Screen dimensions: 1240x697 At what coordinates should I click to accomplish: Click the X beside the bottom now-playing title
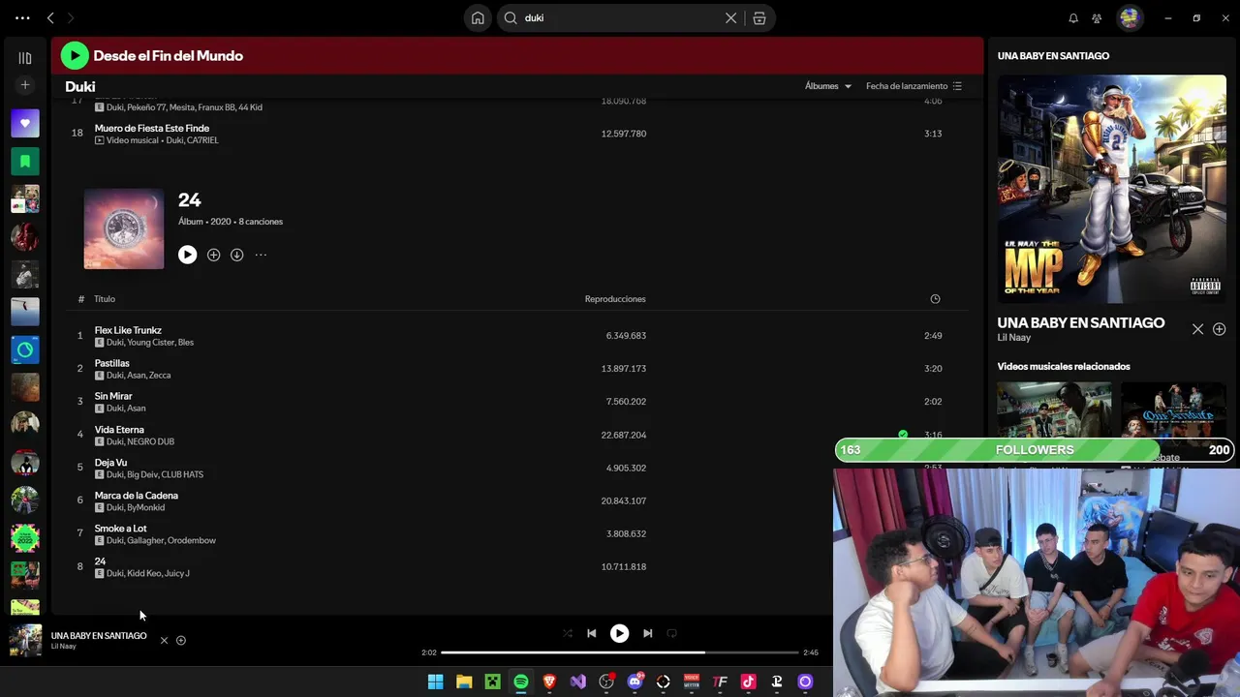(x=164, y=641)
